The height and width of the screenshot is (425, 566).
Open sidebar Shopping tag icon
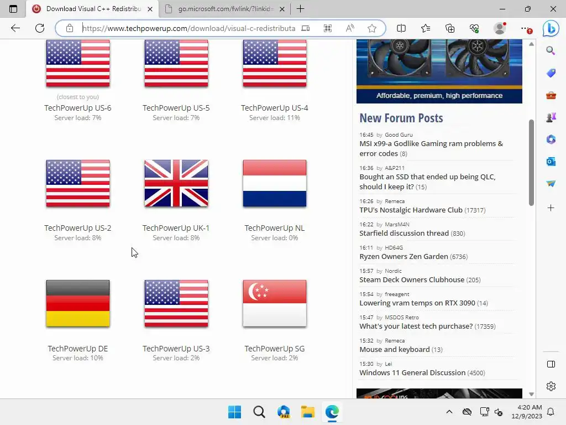[x=551, y=73]
